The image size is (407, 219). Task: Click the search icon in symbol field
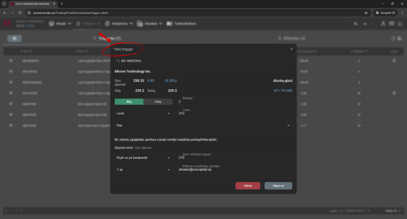tap(118, 61)
